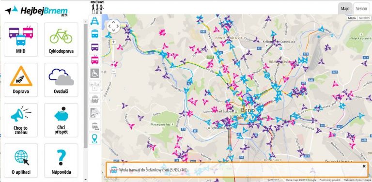Toggle the pink trolleybus layer filter

click(x=94, y=60)
